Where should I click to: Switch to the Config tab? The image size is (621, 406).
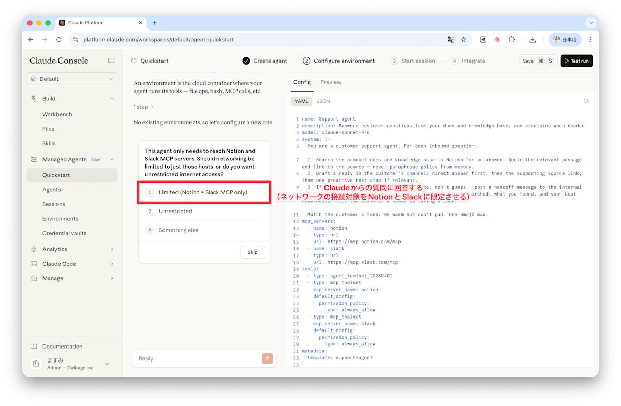coord(302,82)
